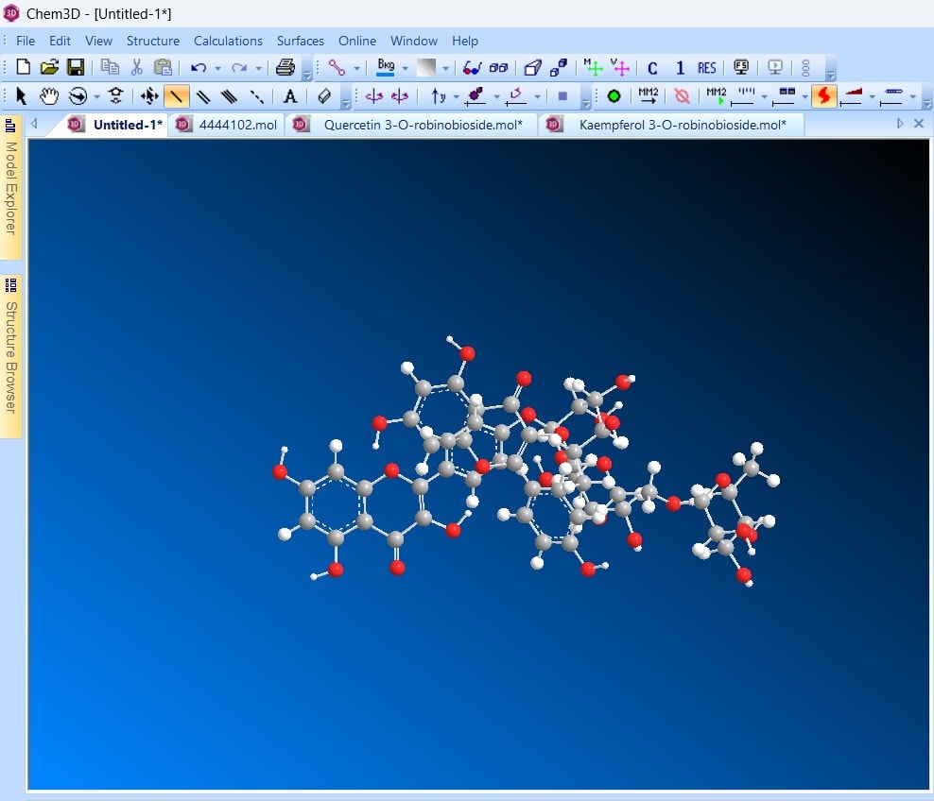
Task: Toggle residue labels with the RES icon
Action: pyautogui.click(x=709, y=67)
